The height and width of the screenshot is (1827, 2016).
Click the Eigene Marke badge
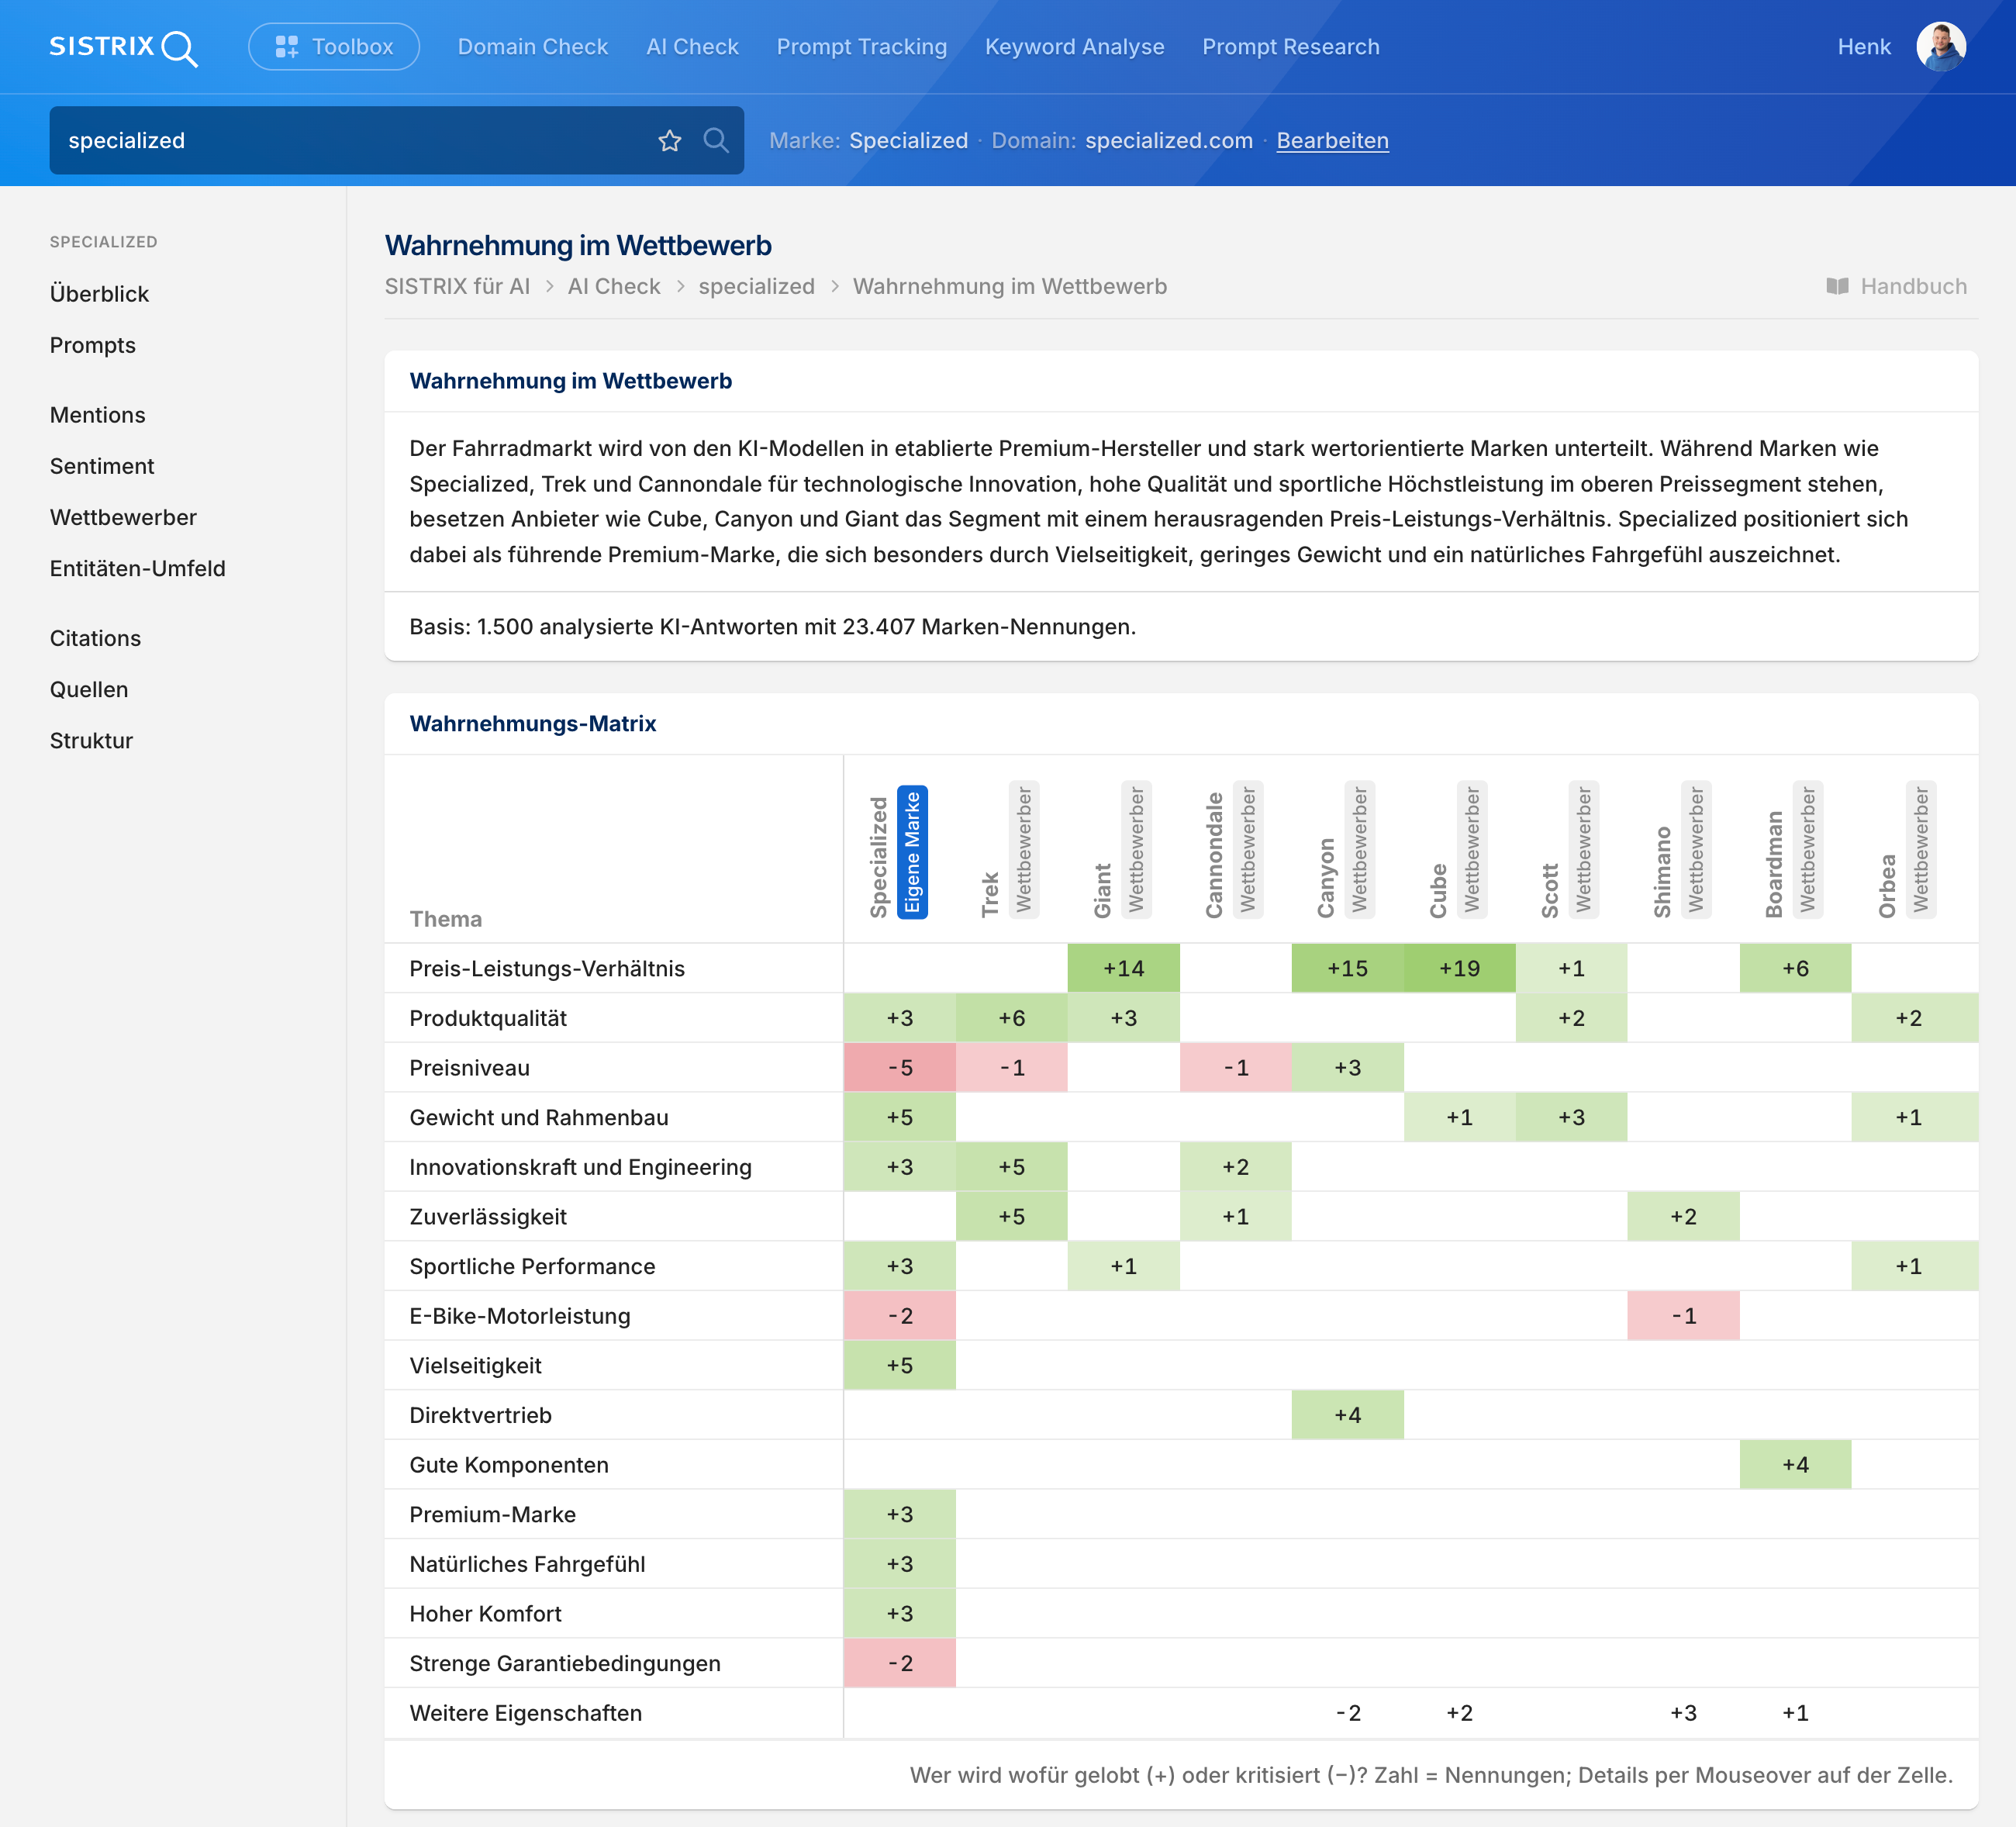(911, 851)
